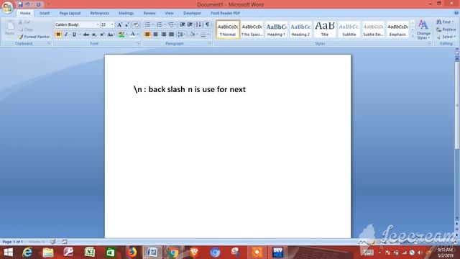
Task: Click the Shading paint bucket
Action: tap(192, 35)
